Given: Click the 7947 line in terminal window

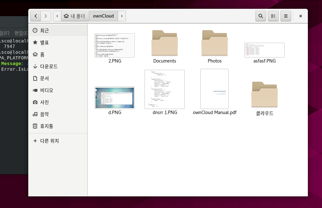Looking at the screenshot, I should point(9,47).
